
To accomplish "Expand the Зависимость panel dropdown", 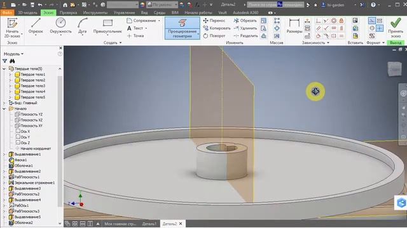I will click(315, 42).
